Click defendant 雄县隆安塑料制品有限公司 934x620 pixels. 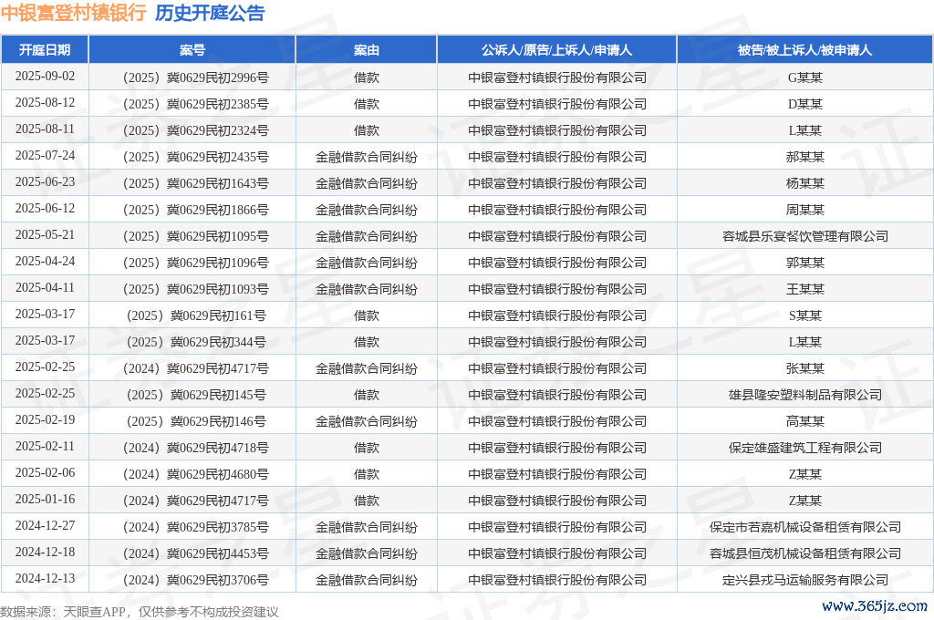pyautogui.click(x=804, y=395)
